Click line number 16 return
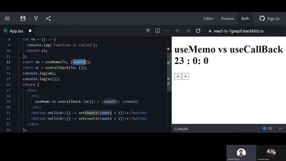 [8, 85]
